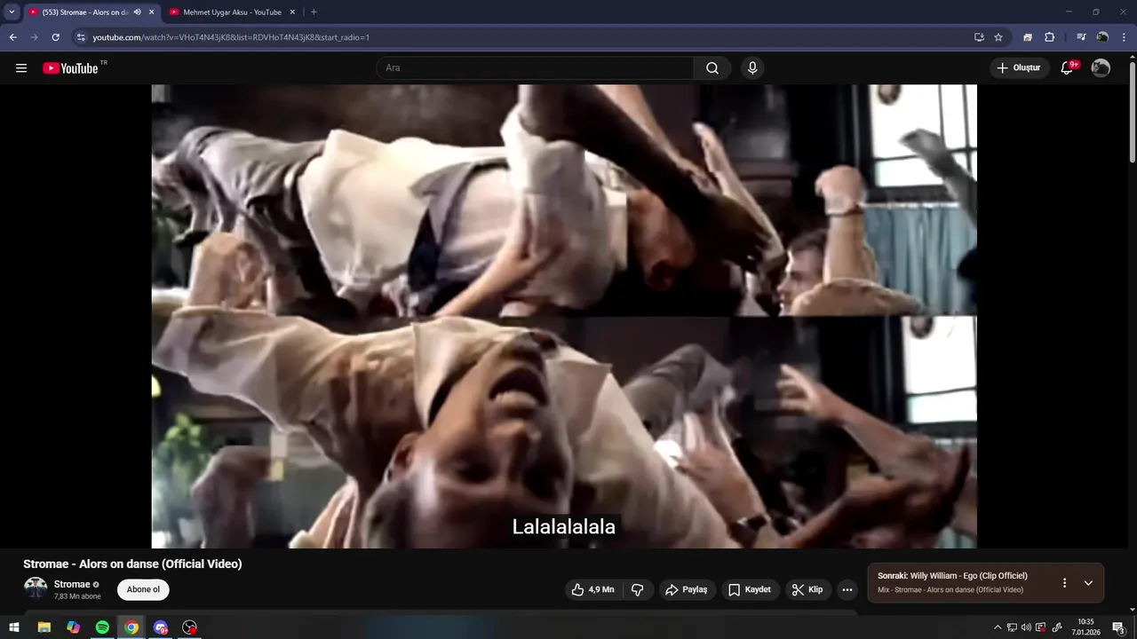Open YouTube notifications bell

pos(1068,68)
